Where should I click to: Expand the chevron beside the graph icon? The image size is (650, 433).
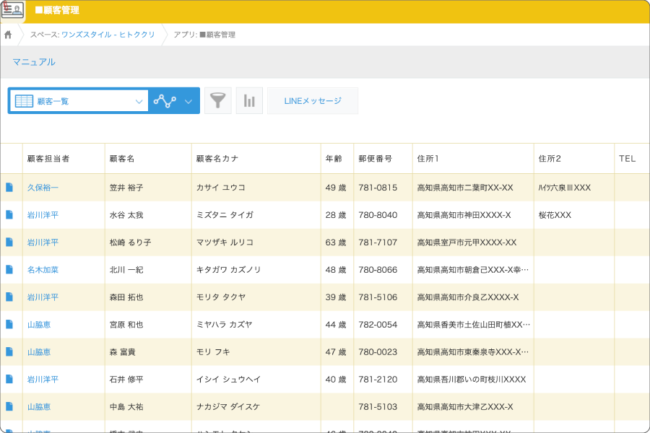pyautogui.click(x=188, y=102)
